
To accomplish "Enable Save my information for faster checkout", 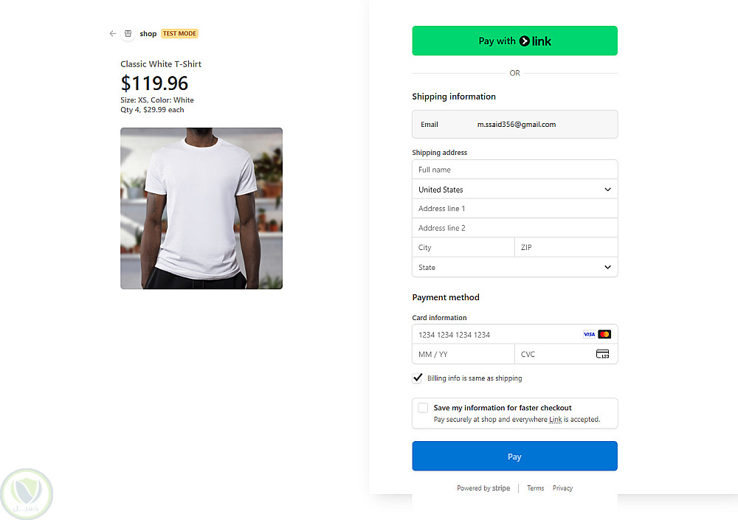I will (423, 408).
